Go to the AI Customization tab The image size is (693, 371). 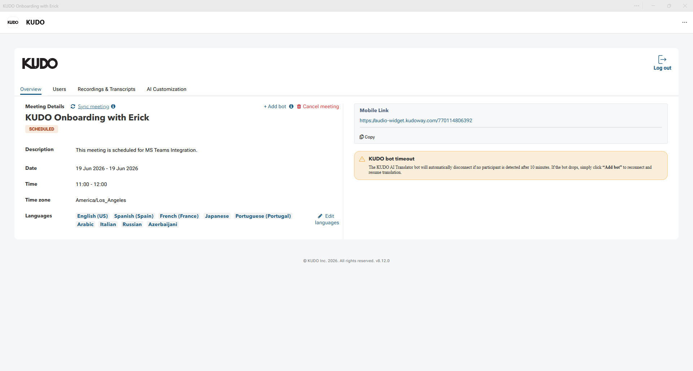(167, 89)
